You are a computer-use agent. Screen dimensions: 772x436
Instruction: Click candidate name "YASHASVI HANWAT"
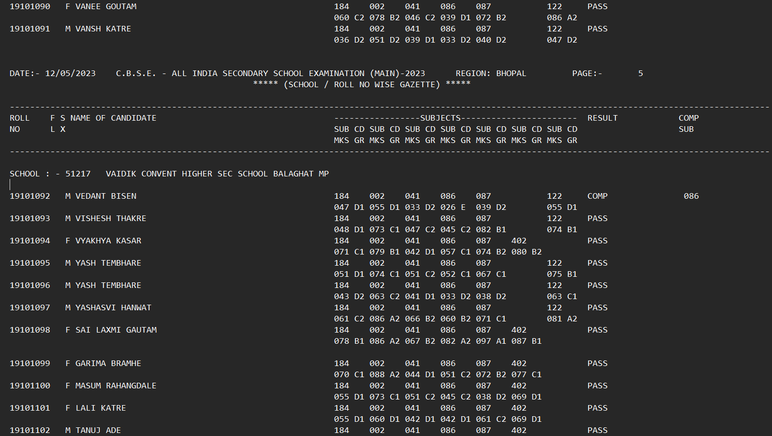pyautogui.click(x=114, y=308)
